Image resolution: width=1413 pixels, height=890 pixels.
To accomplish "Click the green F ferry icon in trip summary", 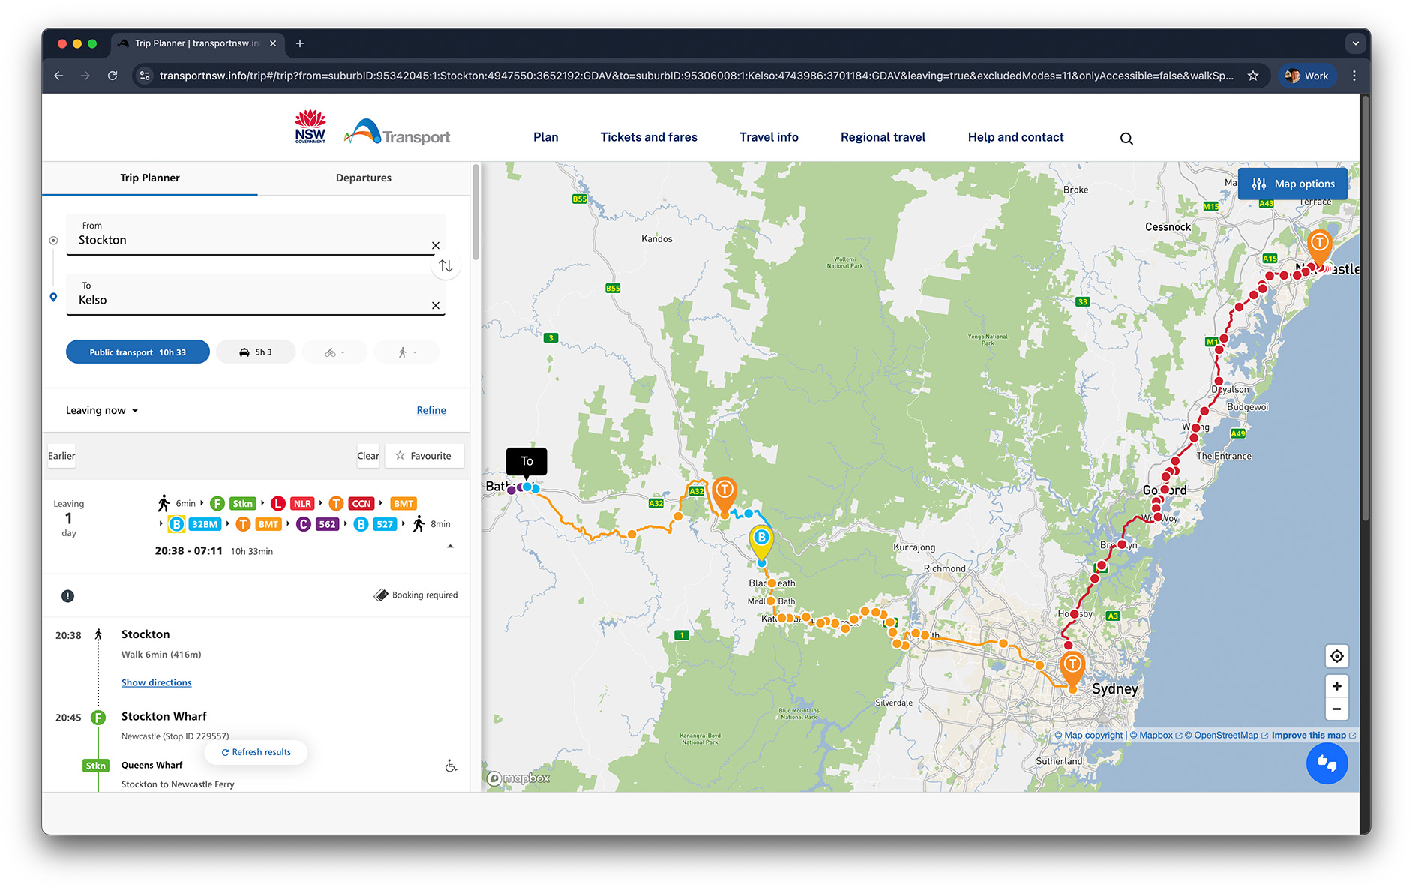I will tap(217, 504).
